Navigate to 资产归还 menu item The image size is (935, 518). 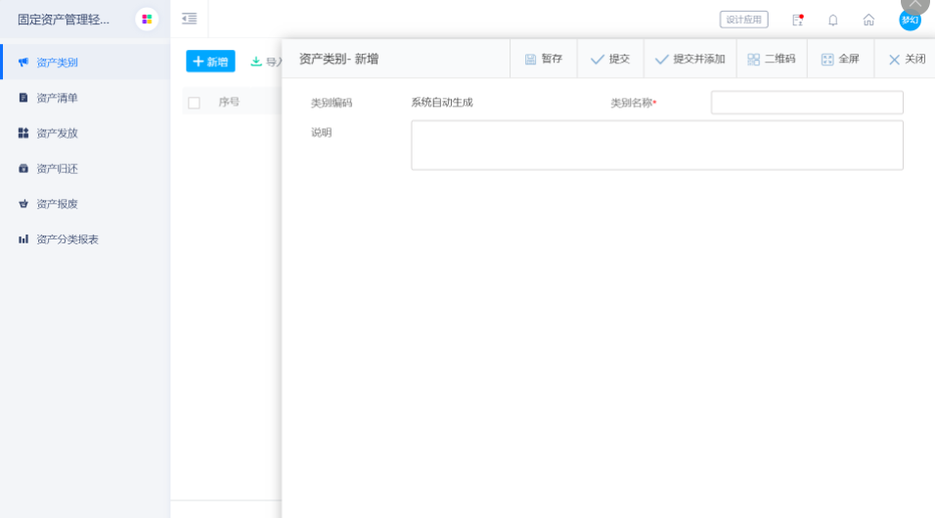[x=57, y=168]
